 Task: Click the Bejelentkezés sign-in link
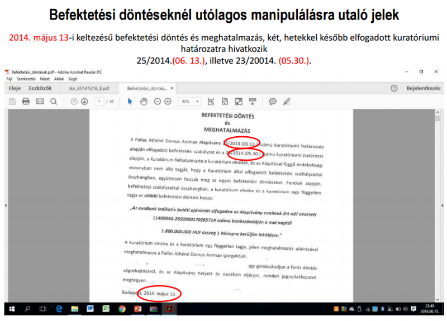point(424,88)
